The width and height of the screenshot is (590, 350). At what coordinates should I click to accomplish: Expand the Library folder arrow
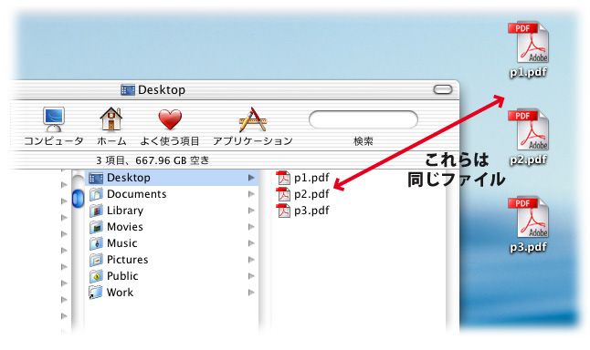click(x=251, y=211)
